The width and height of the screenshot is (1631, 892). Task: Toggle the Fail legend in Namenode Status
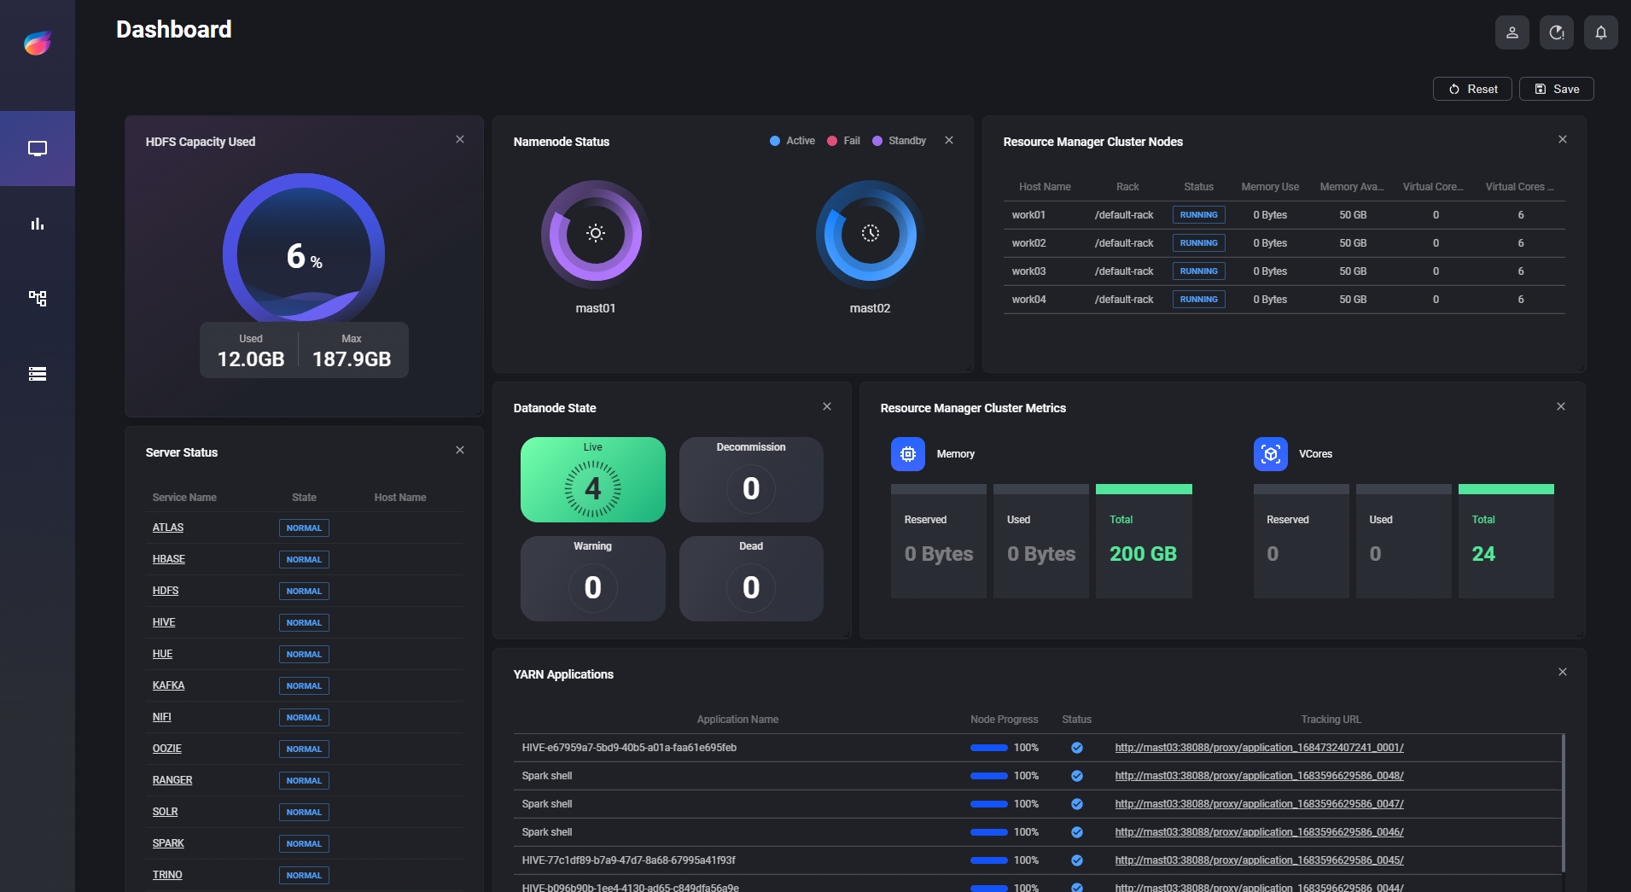click(844, 141)
